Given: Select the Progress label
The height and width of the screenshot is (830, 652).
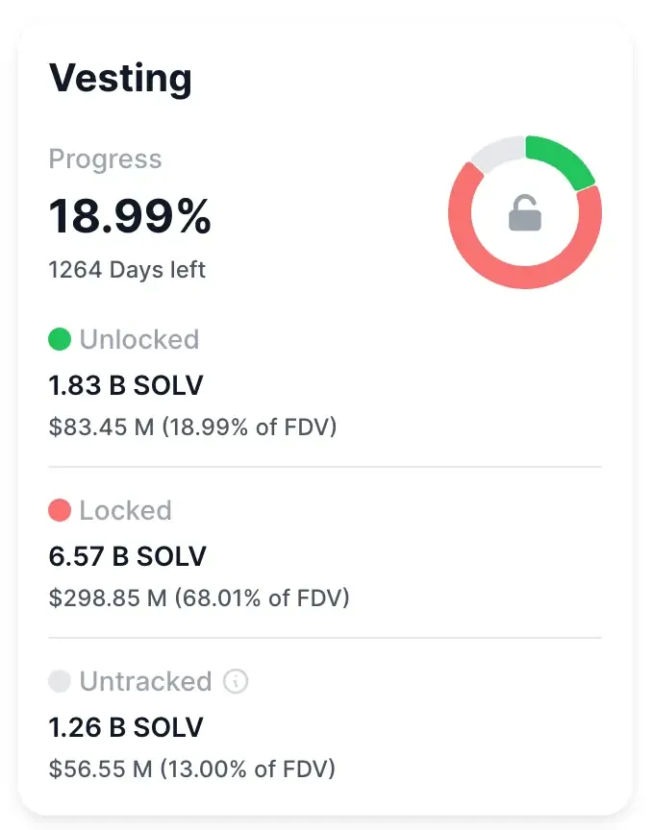Looking at the screenshot, I should [106, 160].
